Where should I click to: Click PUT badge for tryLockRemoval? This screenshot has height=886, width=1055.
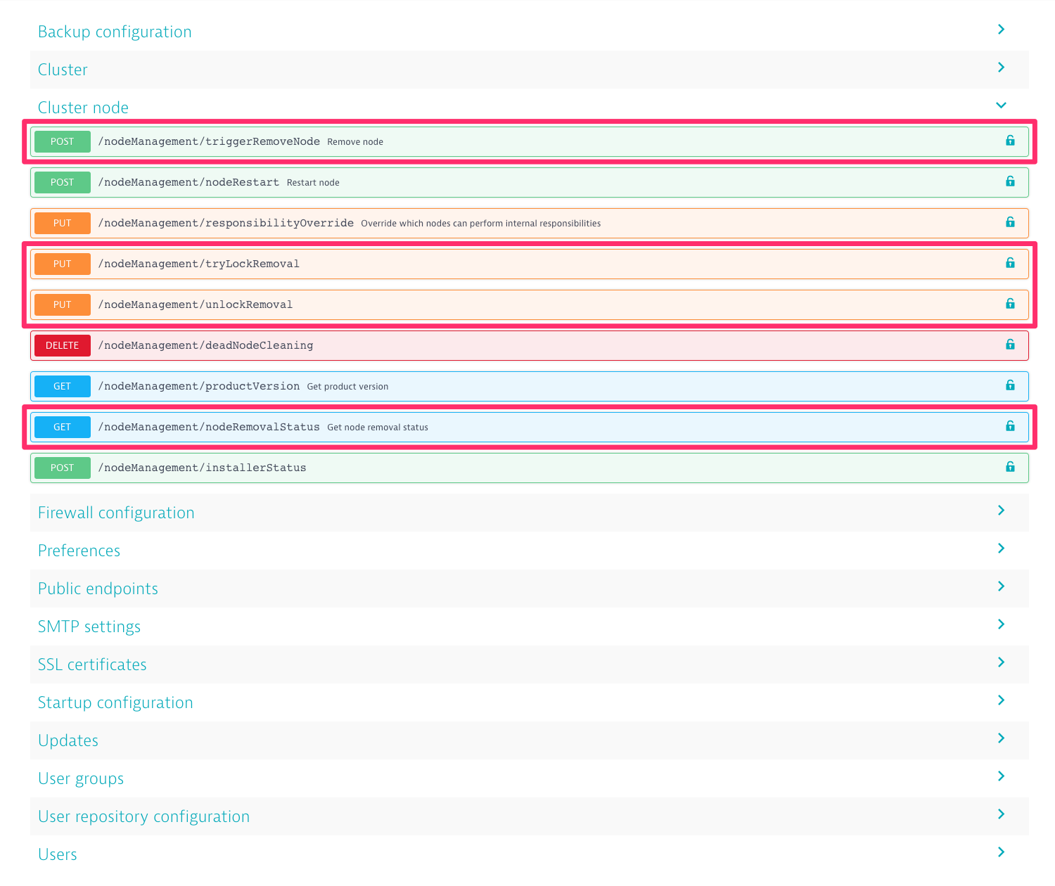coord(63,264)
